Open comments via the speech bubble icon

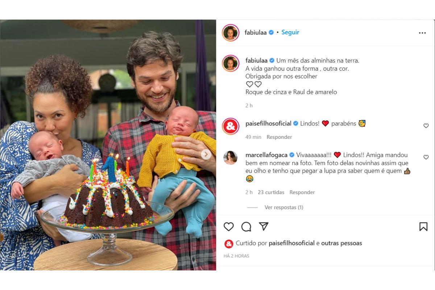[x=246, y=227]
